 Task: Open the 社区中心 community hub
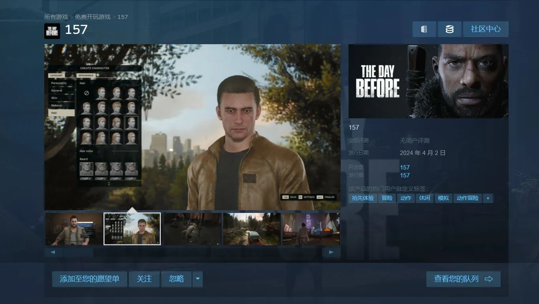click(486, 29)
